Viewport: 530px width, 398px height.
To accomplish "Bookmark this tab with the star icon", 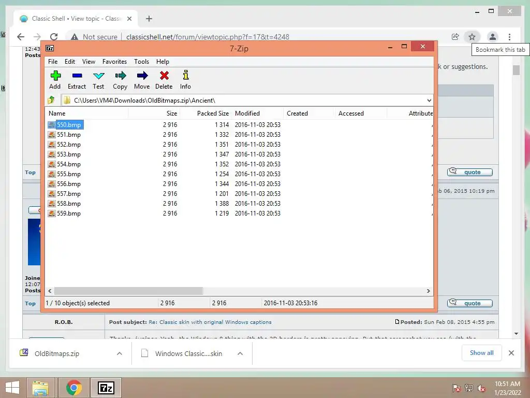I will 472,37.
